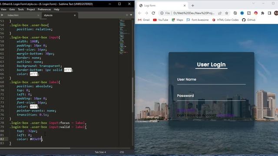Close the Logi form browser tab
This screenshot has height=156, width=278.
coord(185,6)
